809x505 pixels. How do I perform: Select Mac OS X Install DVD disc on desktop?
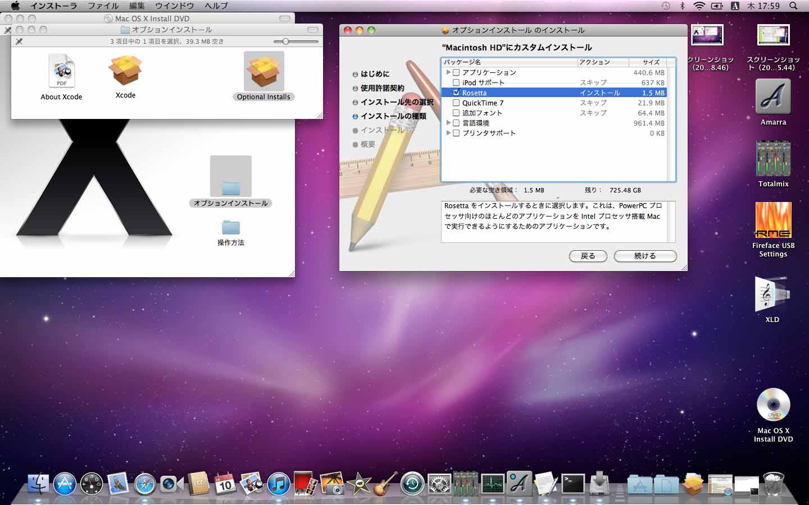pos(773,405)
